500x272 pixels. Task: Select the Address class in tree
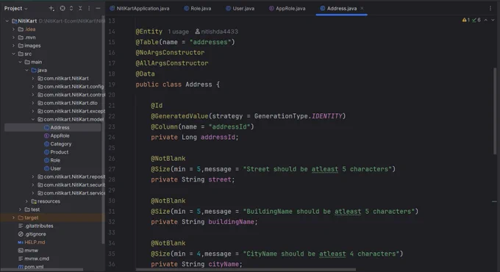(x=60, y=128)
